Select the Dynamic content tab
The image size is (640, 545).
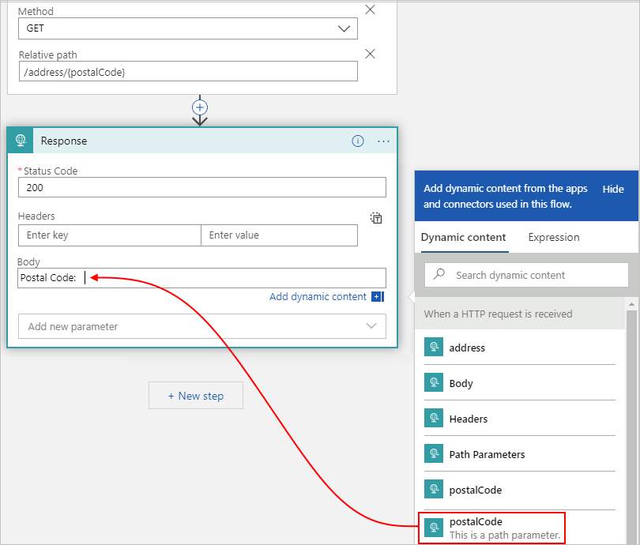(x=463, y=237)
